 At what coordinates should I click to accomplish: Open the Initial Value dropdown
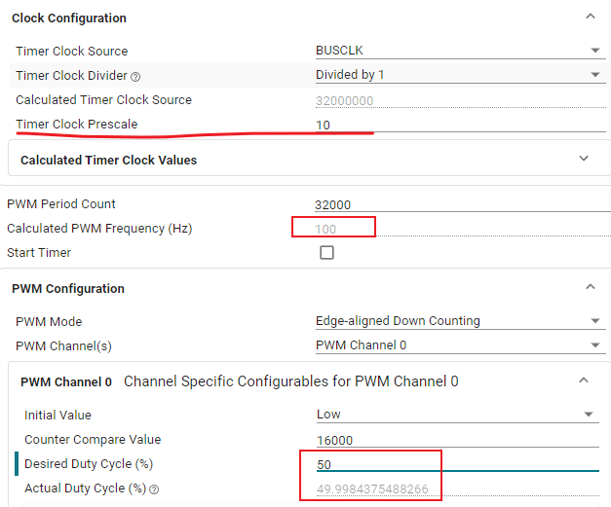point(456,415)
